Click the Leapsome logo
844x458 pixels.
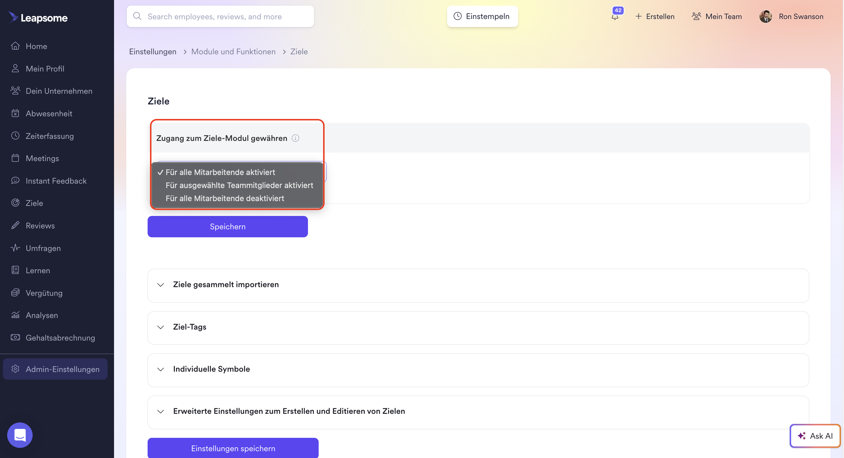(38, 17)
